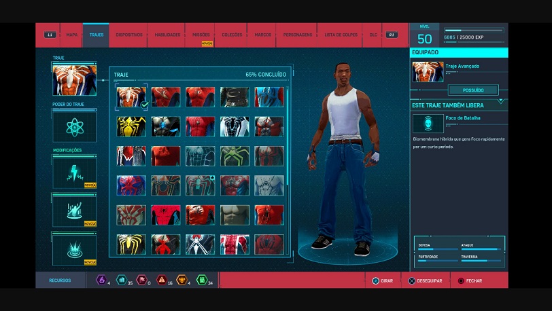
Task: Select the black suit with red X spider
Action: pos(165,244)
